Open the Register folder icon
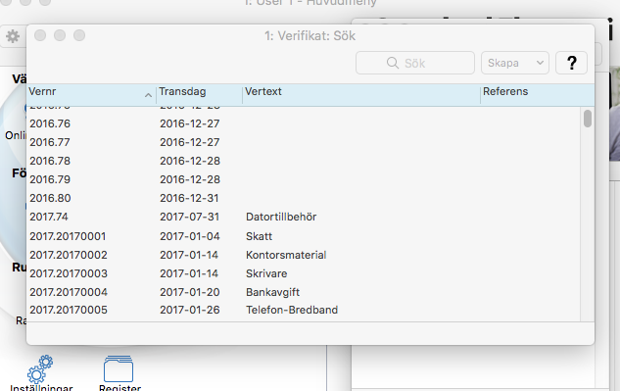The width and height of the screenshot is (620, 391). point(119,368)
